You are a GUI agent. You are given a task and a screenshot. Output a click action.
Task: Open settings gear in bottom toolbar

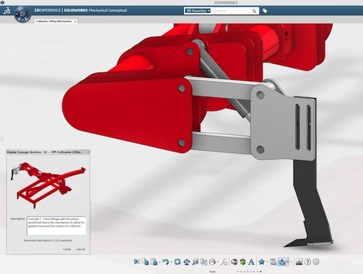pyautogui.click(x=316, y=262)
